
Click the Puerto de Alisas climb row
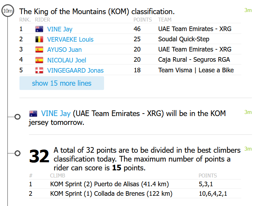pyautogui.click(x=109, y=184)
